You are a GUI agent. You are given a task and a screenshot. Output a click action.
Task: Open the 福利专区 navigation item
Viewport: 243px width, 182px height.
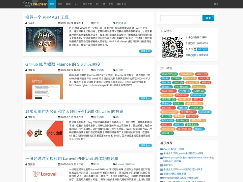[121, 4]
